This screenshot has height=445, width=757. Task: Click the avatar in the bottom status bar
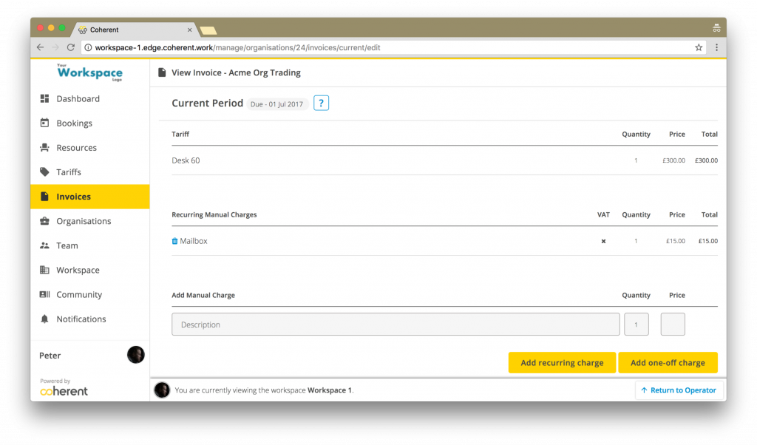tap(162, 390)
